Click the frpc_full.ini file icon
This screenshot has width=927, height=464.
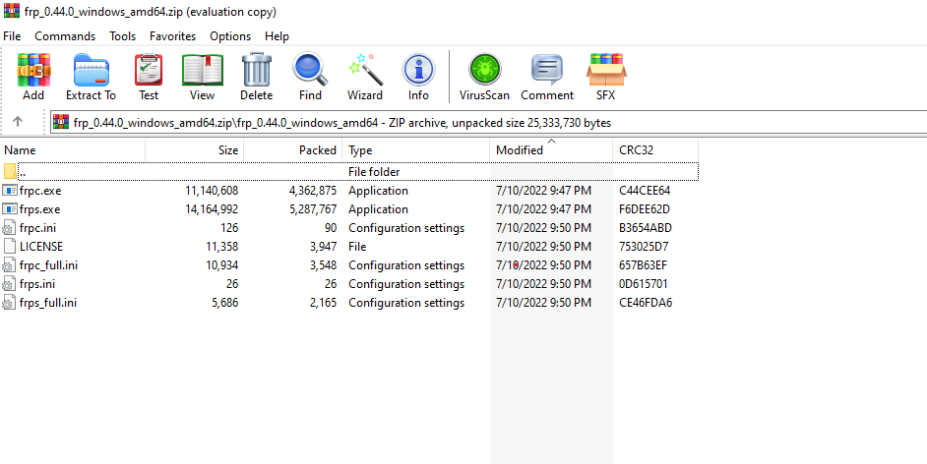10,265
